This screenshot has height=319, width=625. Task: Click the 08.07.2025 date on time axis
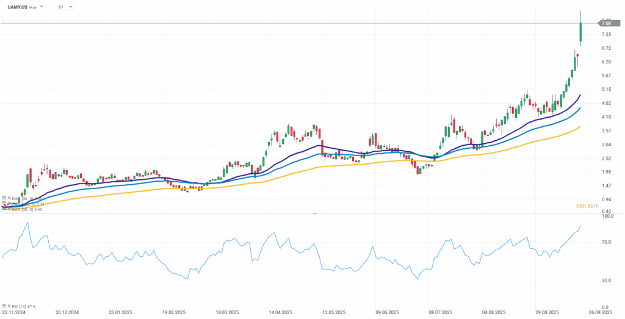[x=439, y=312]
